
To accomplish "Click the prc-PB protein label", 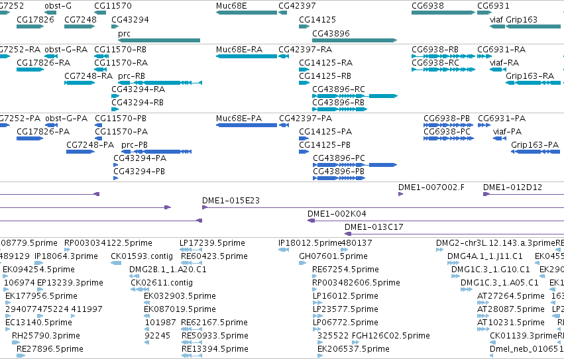I will [135, 145].
